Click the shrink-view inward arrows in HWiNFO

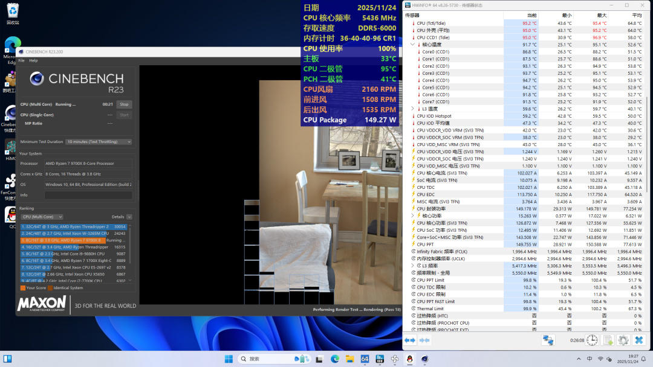424,340
